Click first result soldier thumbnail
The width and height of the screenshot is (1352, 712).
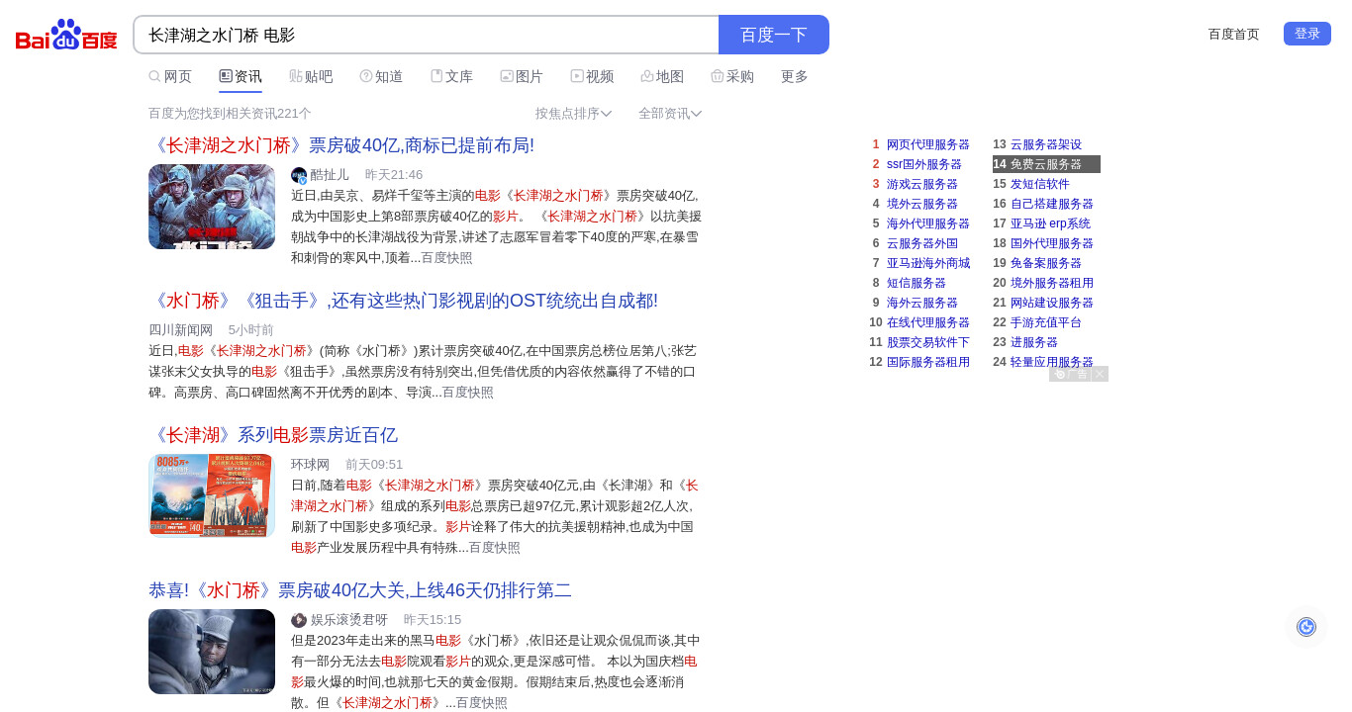pyautogui.click(x=212, y=207)
